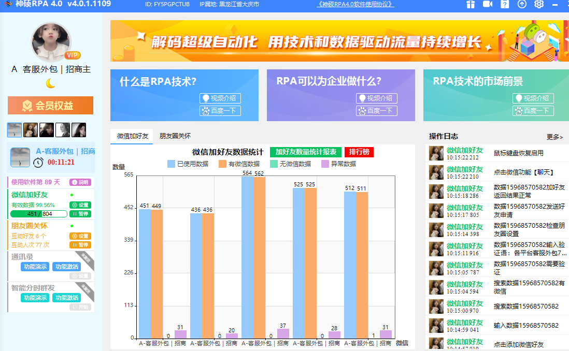Click log entry 数据15968570582加好友返回结果正常

tap(530, 191)
